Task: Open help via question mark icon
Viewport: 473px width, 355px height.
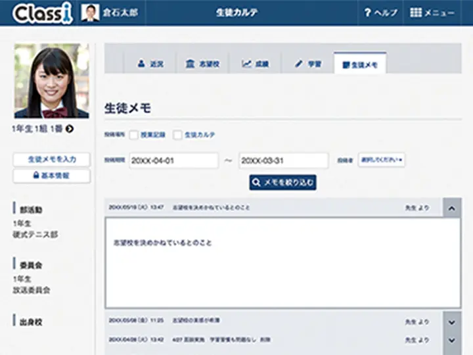Action: tap(368, 12)
